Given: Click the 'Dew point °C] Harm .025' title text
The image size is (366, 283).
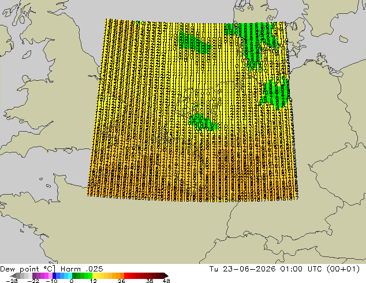Looking at the screenshot, I should (x=51, y=269).
